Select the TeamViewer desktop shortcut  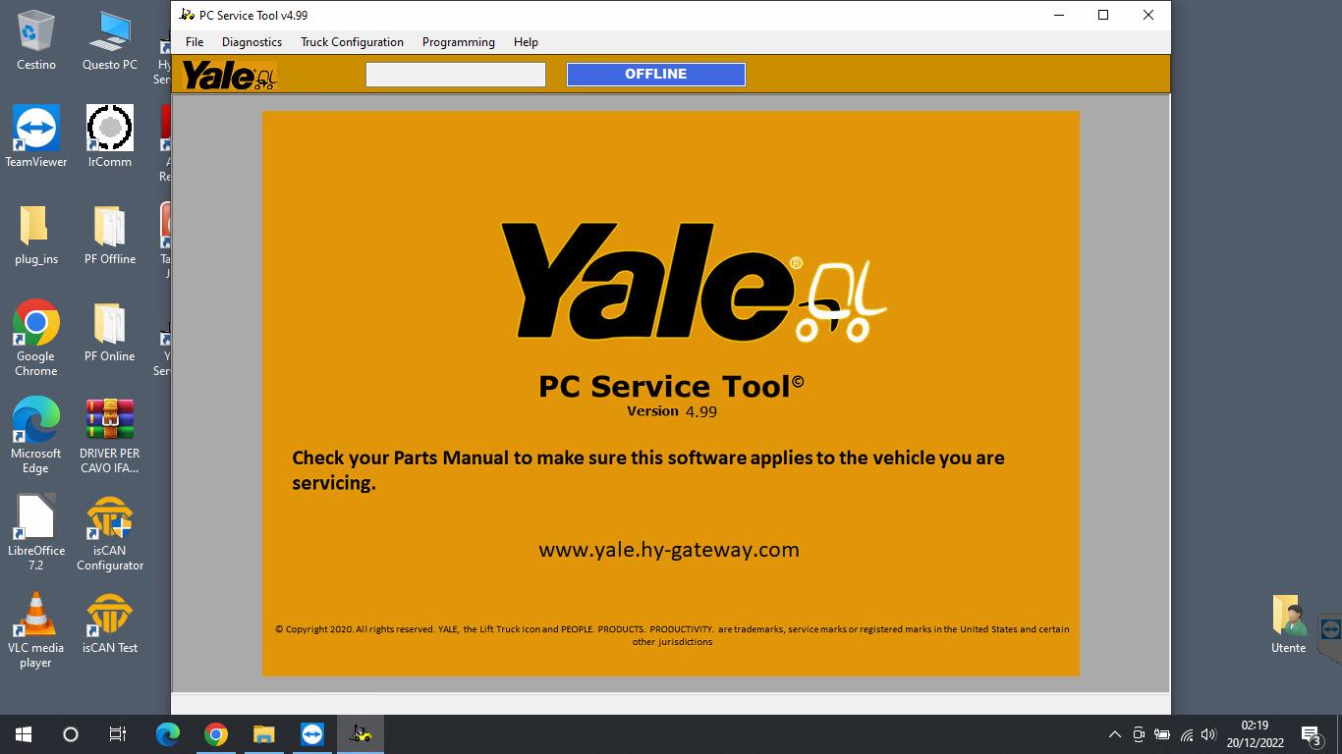click(x=36, y=136)
